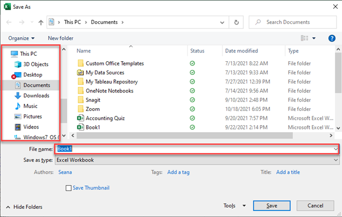Open the Save as type dropdown

[197, 160]
